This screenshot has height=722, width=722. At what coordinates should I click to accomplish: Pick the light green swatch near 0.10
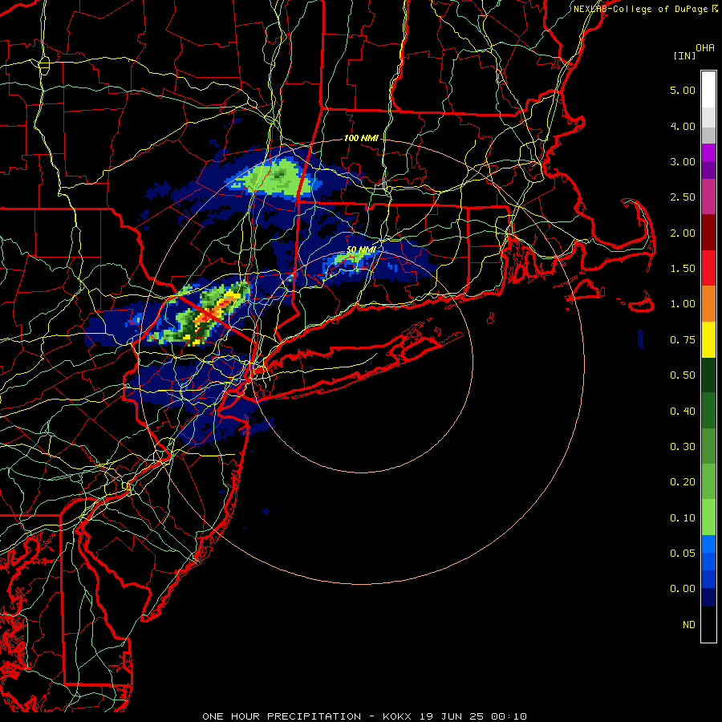click(x=708, y=517)
